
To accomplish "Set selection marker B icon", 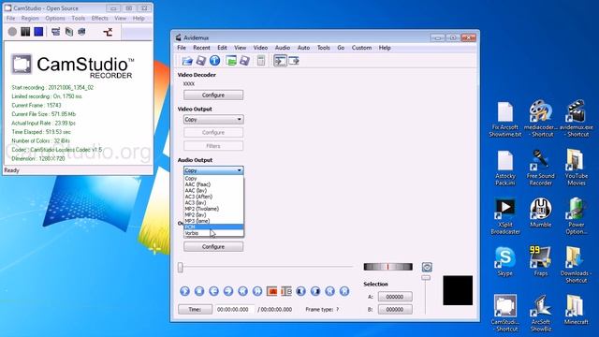I will 286,291.
